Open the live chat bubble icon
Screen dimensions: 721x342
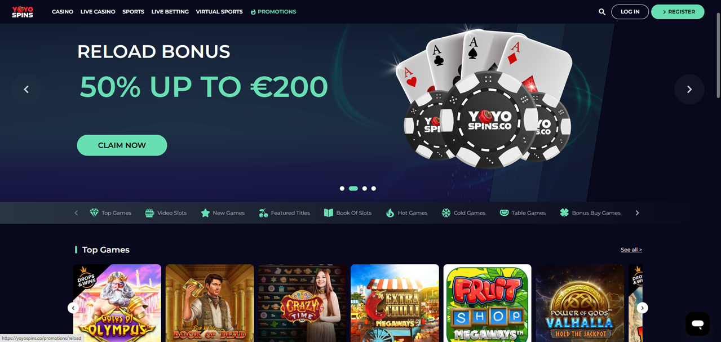697,324
